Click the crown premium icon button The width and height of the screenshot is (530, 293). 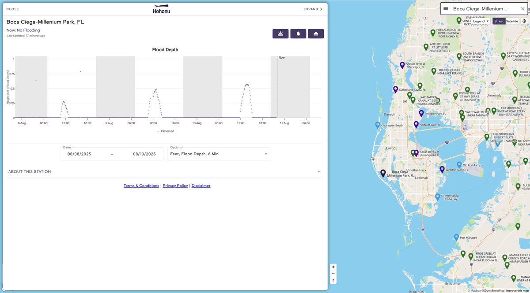pos(280,34)
